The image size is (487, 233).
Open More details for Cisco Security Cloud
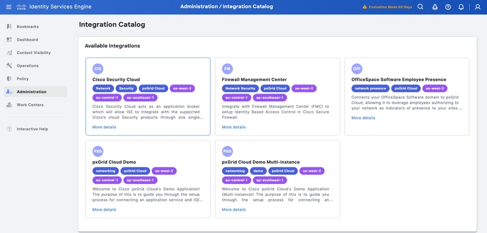[x=104, y=127]
